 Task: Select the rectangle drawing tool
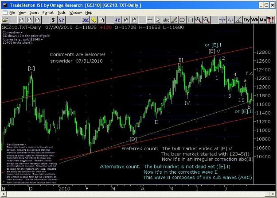tap(190, 20)
